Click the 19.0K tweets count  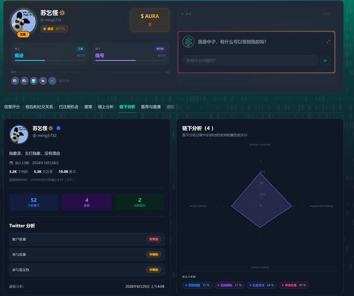[x=67, y=172]
